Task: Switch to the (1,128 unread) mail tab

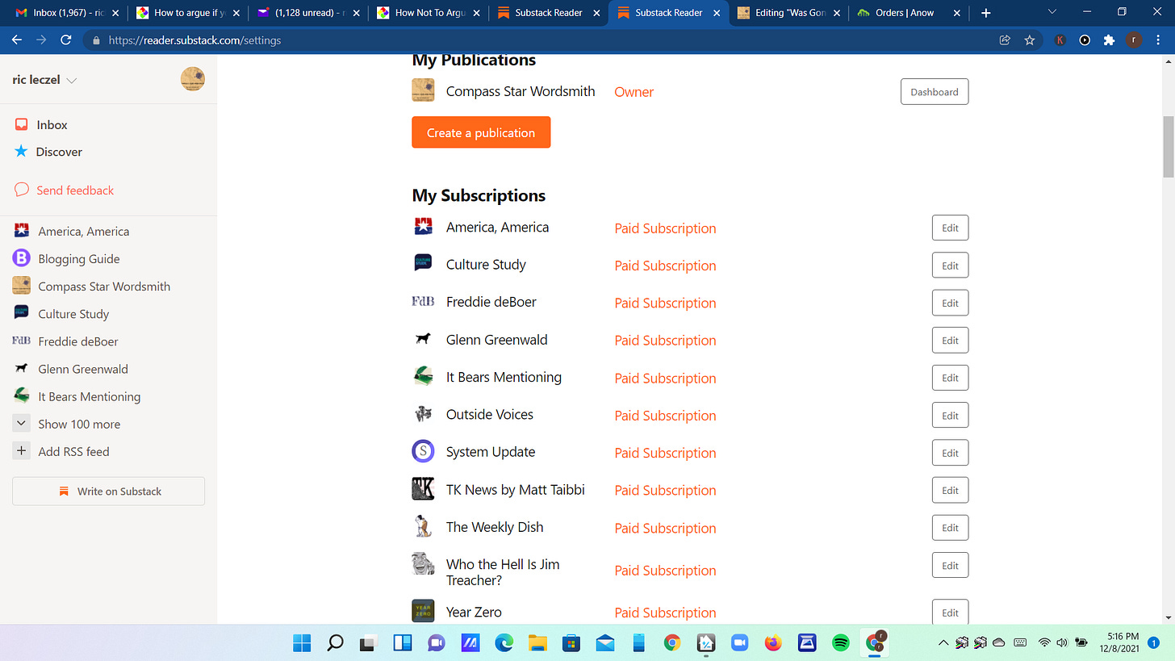Action: pyautogui.click(x=307, y=13)
